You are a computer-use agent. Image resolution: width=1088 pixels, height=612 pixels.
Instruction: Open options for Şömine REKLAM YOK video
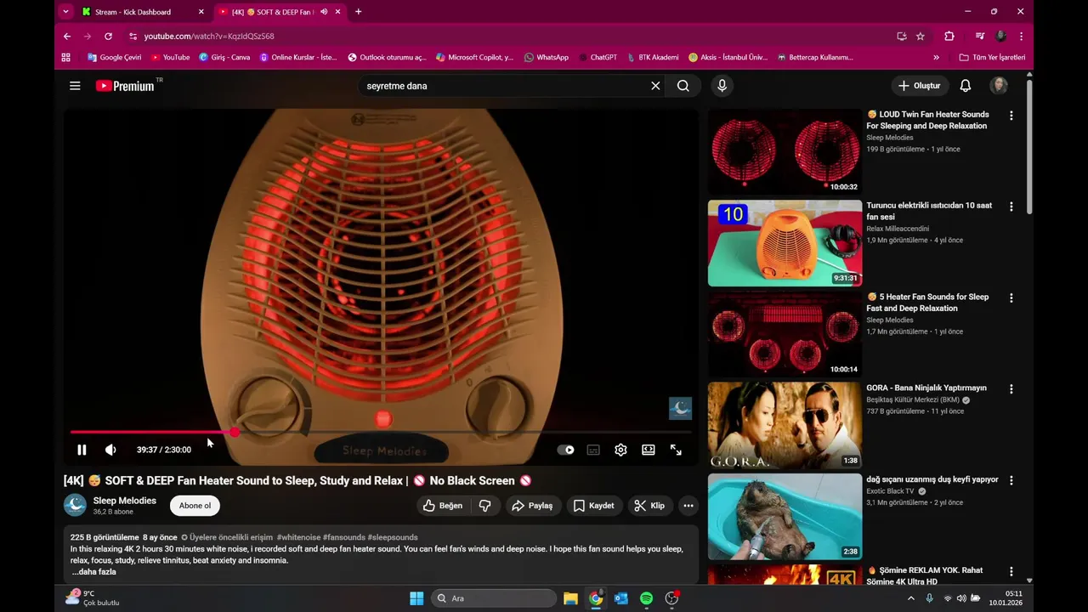[x=1011, y=571]
